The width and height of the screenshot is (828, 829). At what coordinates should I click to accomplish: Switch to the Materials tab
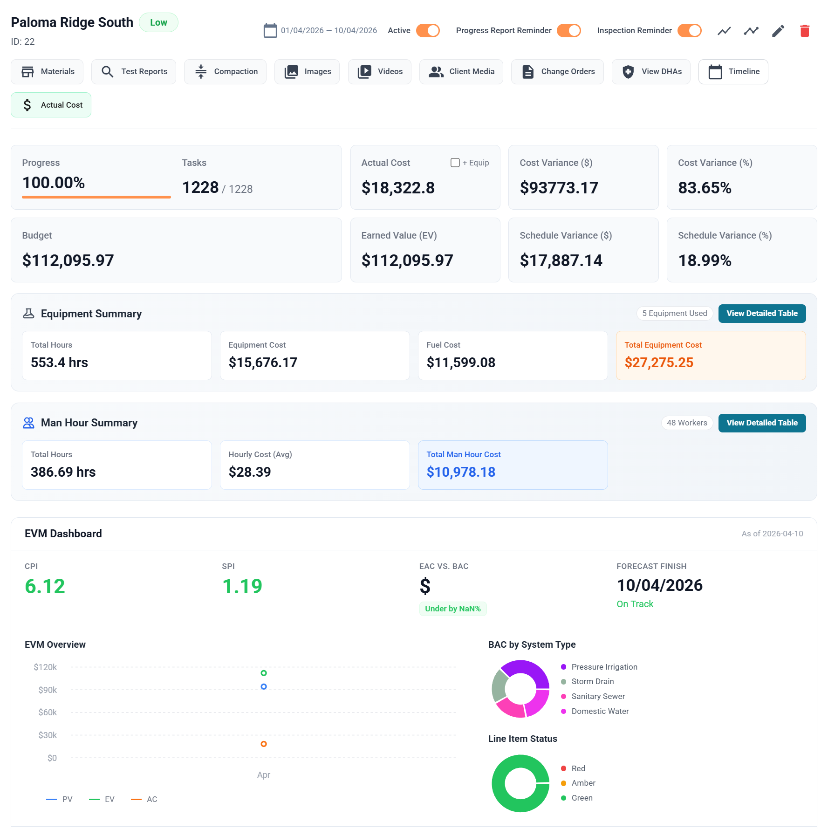click(47, 72)
